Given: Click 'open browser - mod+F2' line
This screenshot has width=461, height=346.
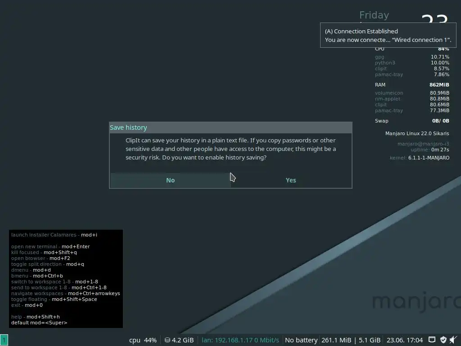Looking at the screenshot, I should [41, 258].
